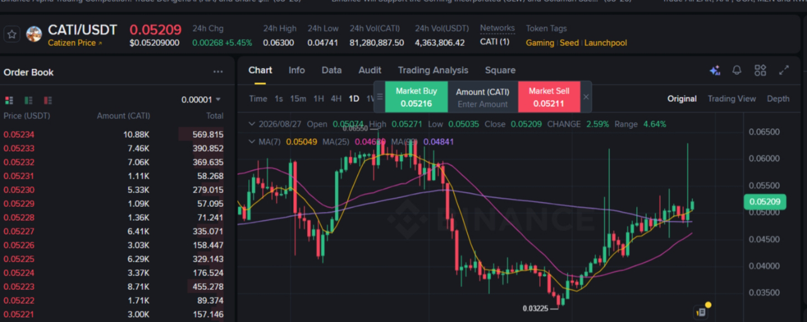The height and width of the screenshot is (322, 807).
Task: Switch chart to Depth view
Action: click(778, 99)
